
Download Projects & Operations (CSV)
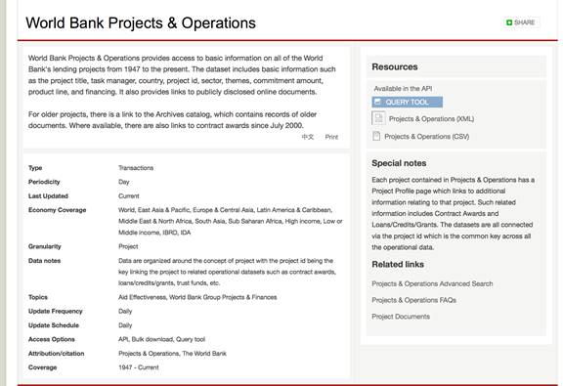coord(426,137)
